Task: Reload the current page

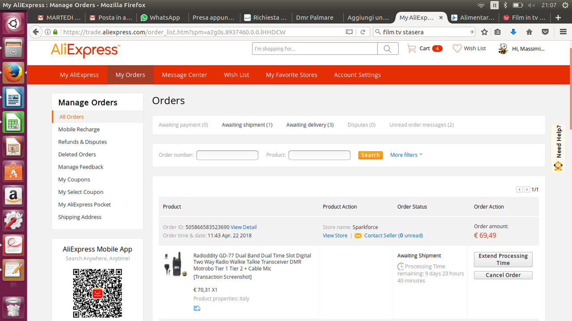Action: point(363,32)
